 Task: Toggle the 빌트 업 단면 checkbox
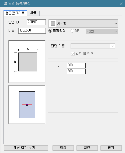click(x=73, y=54)
